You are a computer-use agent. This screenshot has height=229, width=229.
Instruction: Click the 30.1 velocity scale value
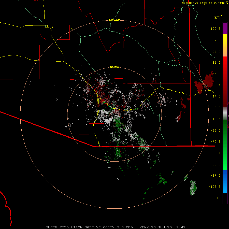217,85
